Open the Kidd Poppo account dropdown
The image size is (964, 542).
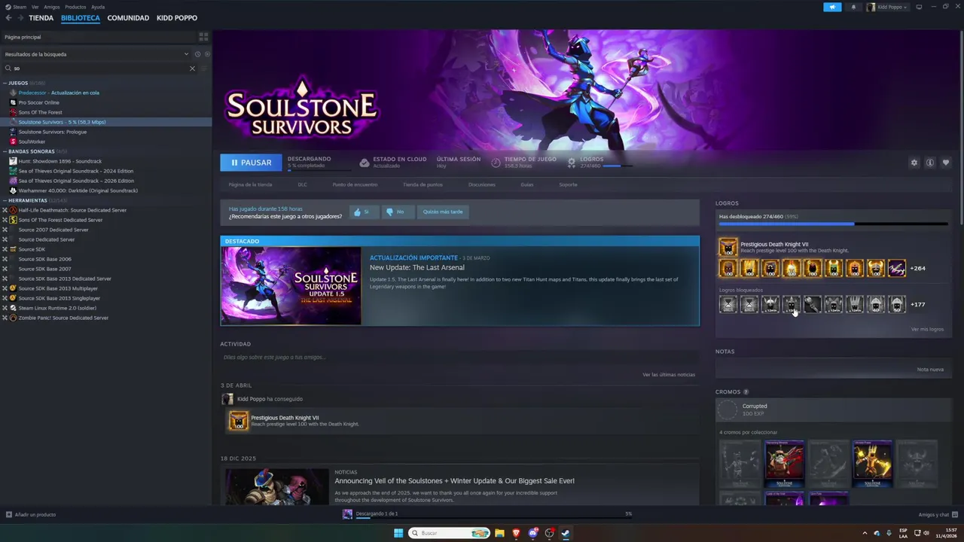tap(887, 7)
